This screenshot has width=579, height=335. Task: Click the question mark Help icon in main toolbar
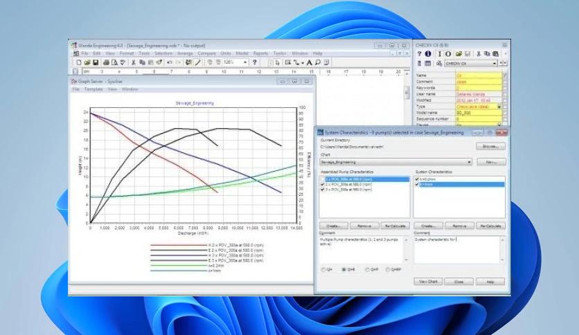coord(254,63)
